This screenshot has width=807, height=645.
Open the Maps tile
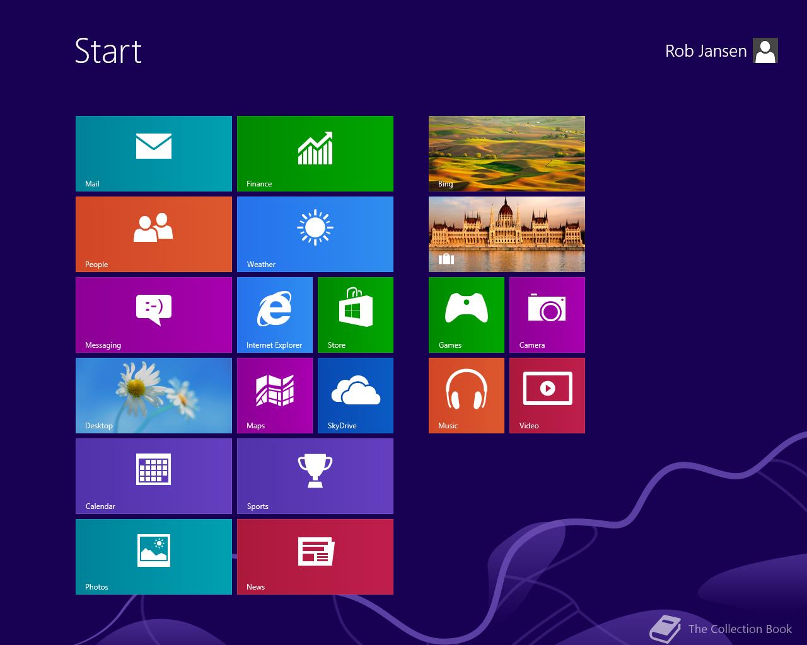275,396
